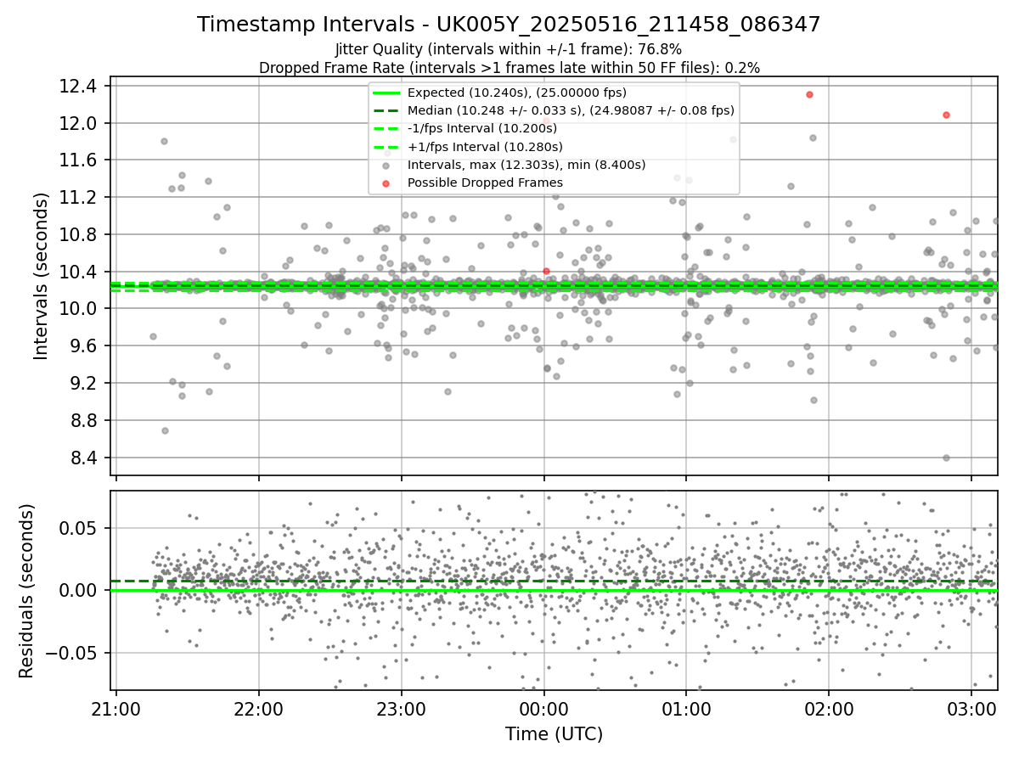Image resolution: width=1019 pixels, height=764 pixels.
Task: Click the x-axis tick label '00:00'
Action: pyautogui.click(x=544, y=708)
